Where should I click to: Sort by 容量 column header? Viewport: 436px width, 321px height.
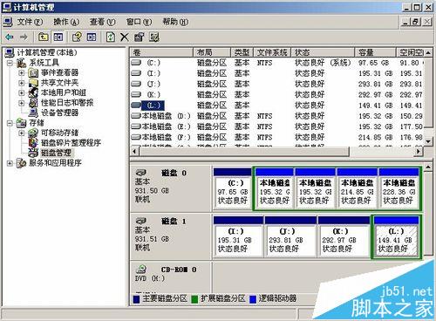click(x=375, y=52)
